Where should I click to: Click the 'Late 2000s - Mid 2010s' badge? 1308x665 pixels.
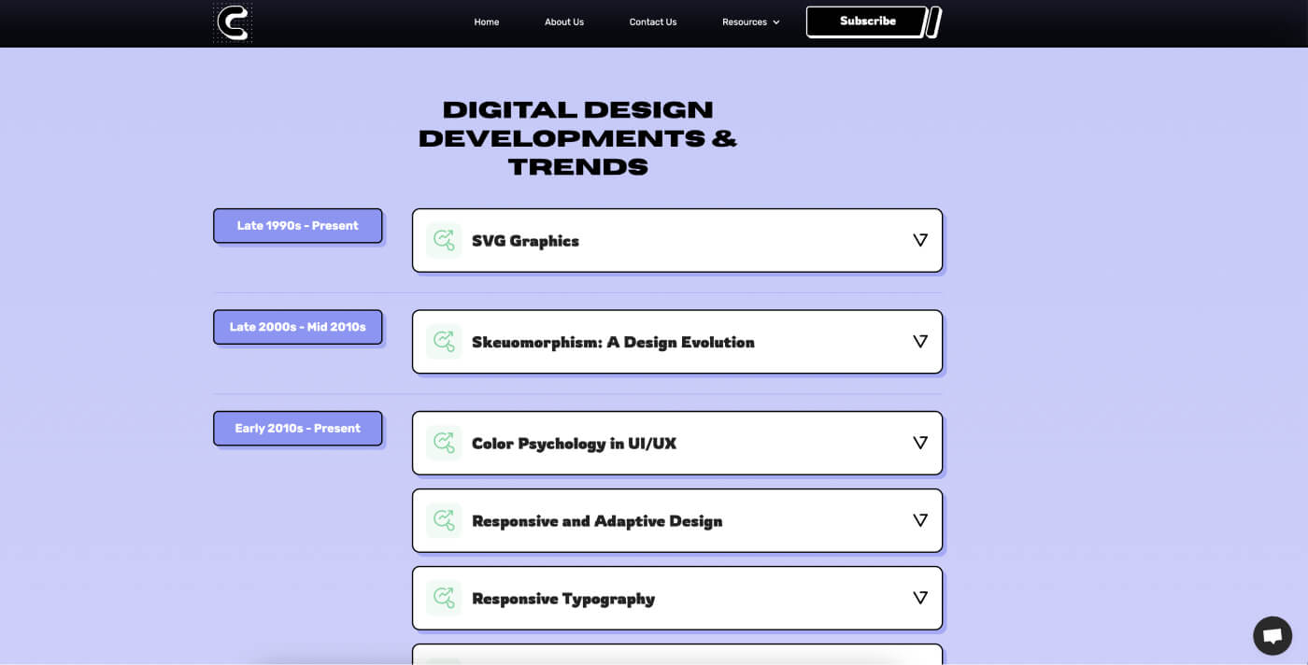click(297, 327)
